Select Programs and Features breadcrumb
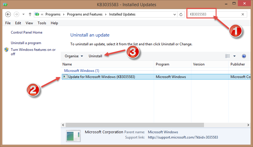 (85, 14)
